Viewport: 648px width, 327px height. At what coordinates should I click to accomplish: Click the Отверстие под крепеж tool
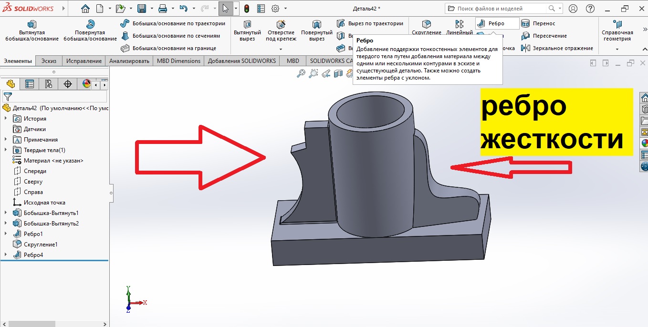point(281,31)
